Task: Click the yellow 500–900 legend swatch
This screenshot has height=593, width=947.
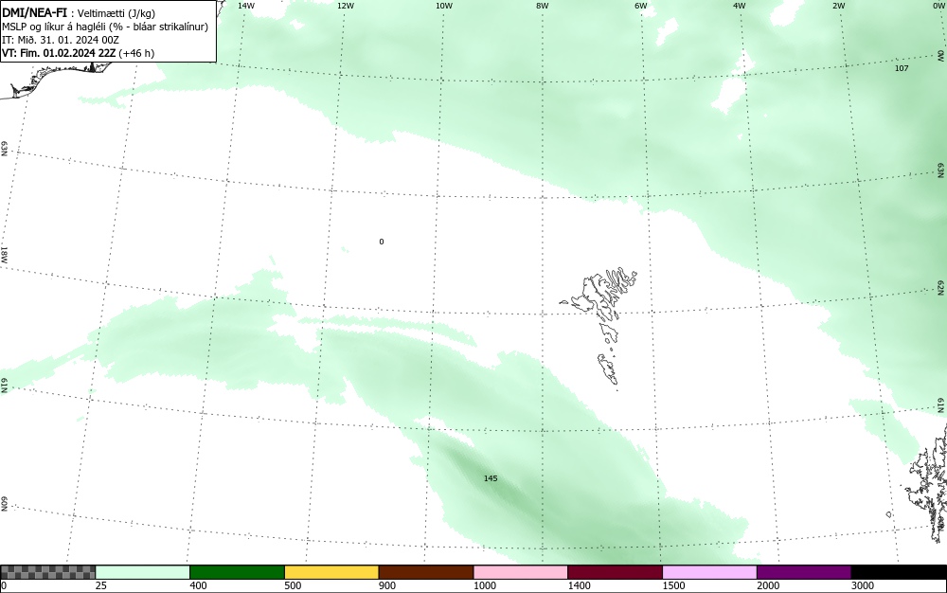Action: point(331,572)
